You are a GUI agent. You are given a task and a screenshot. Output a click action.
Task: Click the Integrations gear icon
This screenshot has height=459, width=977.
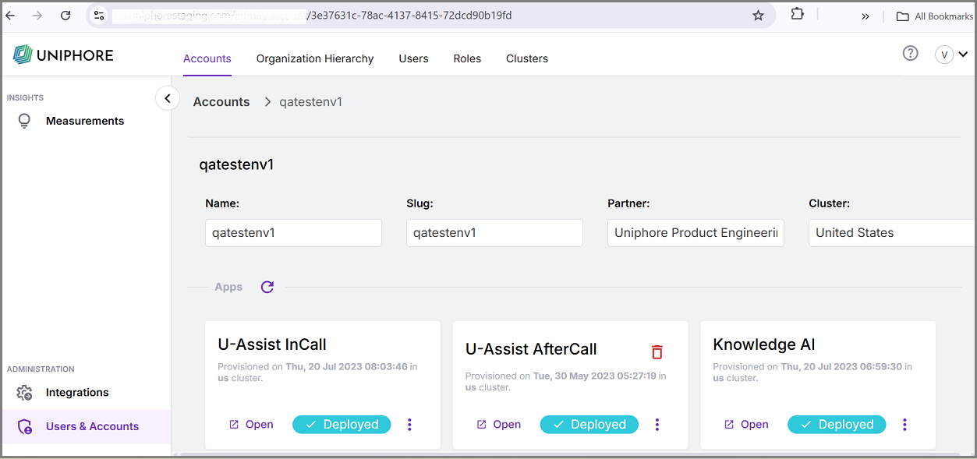click(x=24, y=393)
